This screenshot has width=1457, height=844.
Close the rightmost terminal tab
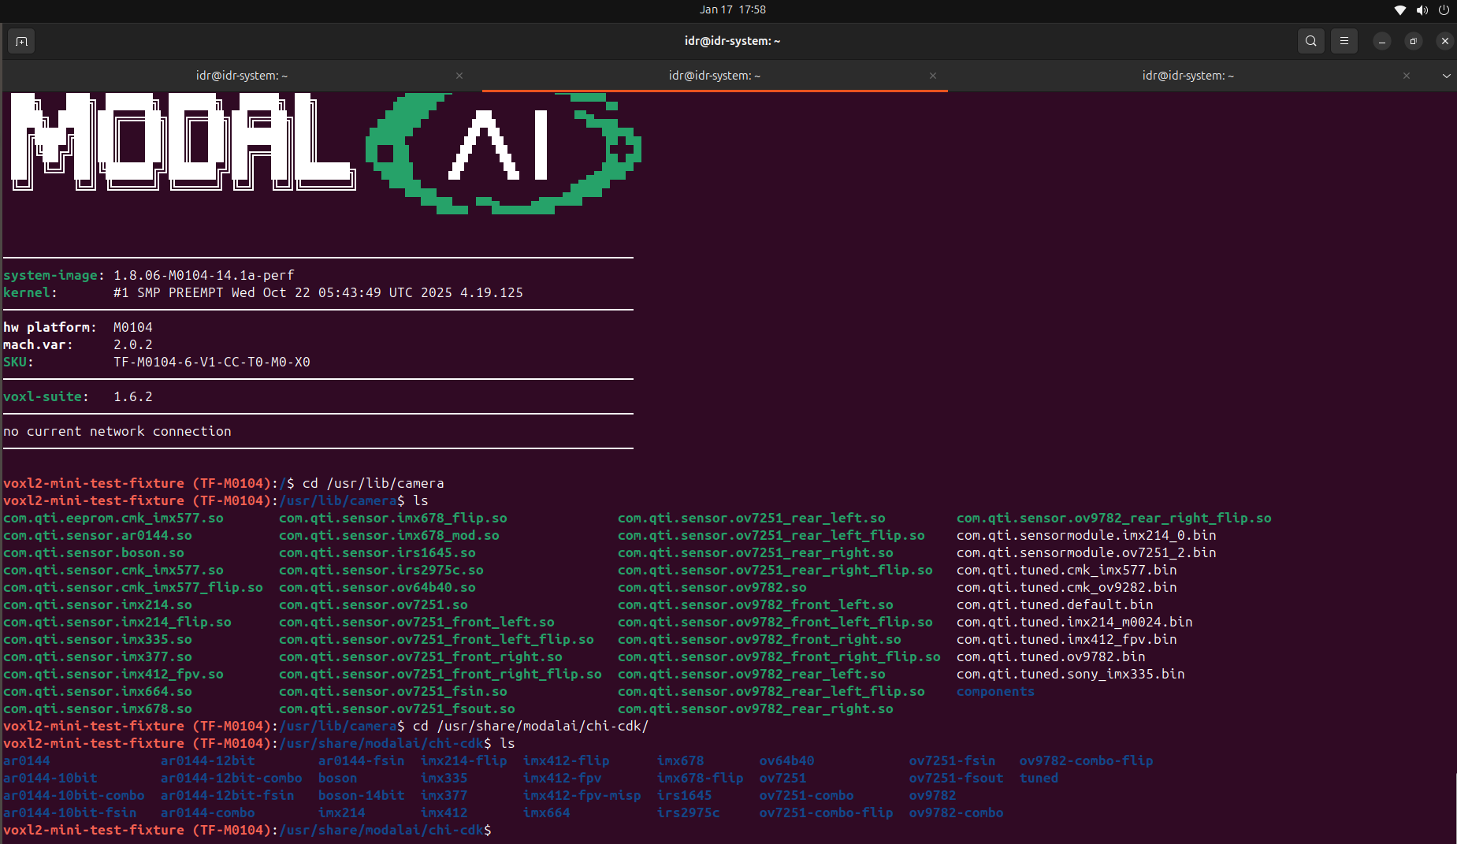[x=1406, y=76]
